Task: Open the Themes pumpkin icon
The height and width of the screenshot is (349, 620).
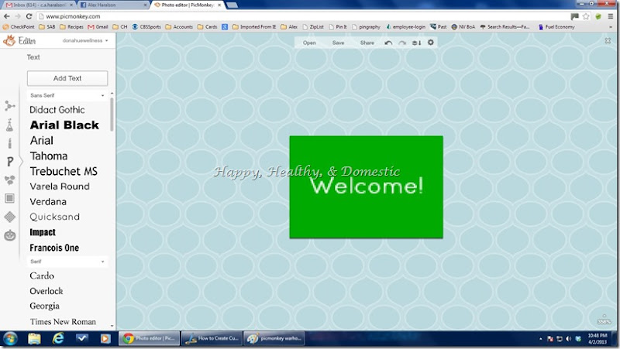Action: click(9, 235)
